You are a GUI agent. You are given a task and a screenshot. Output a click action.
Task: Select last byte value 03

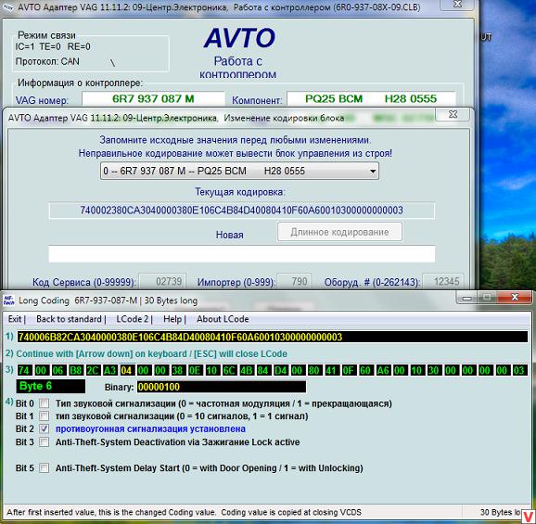(519, 370)
